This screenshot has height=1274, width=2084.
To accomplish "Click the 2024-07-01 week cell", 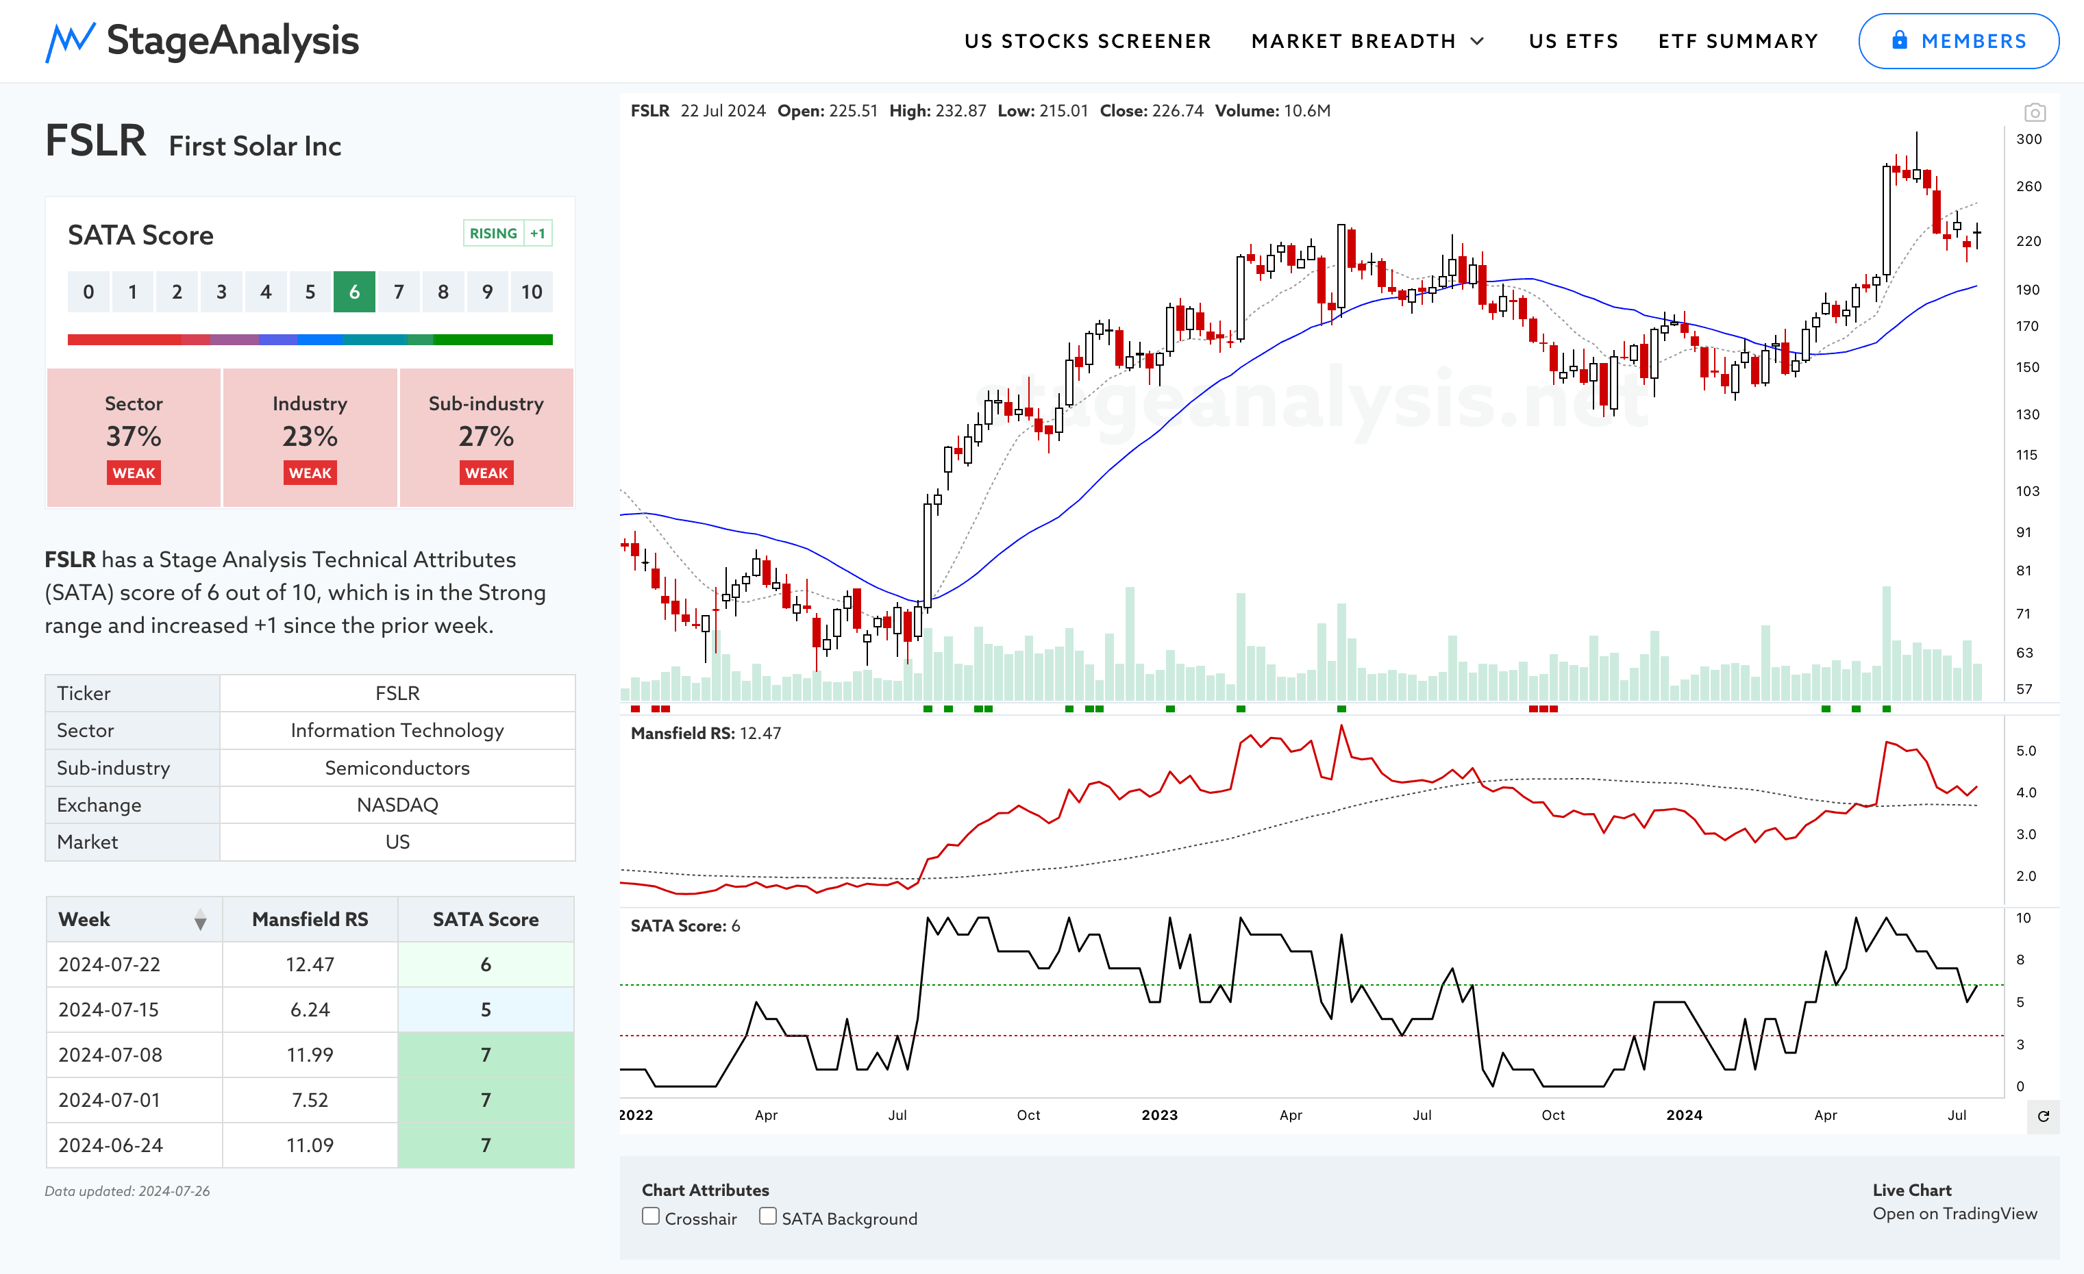I will [134, 1100].
